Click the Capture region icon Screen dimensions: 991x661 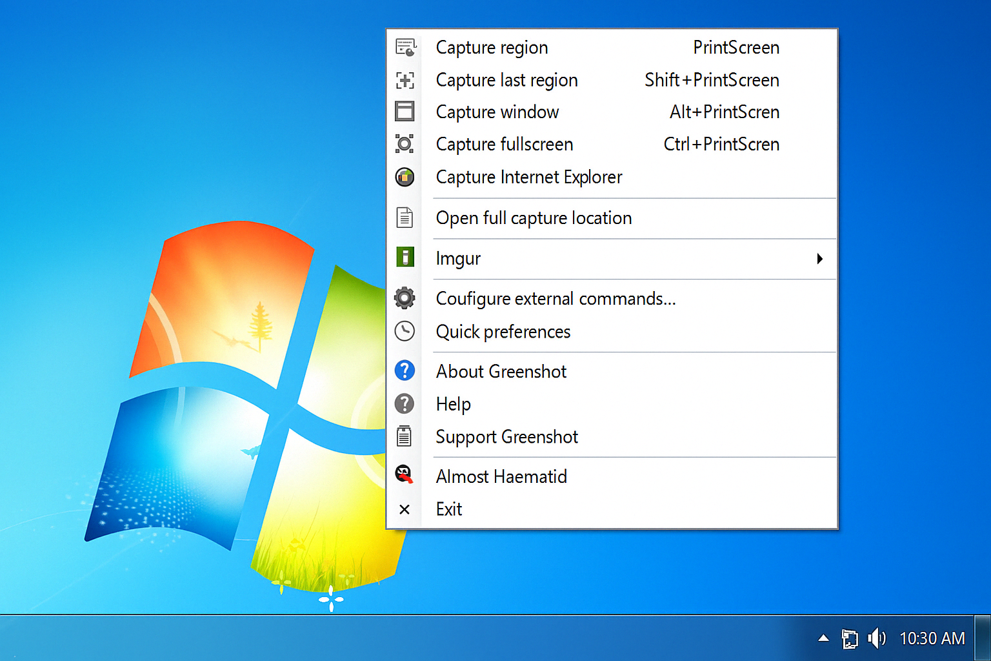tap(405, 48)
